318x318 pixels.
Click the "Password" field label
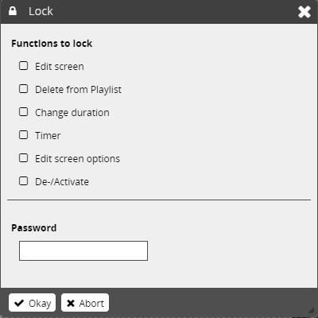pos(34,228)
